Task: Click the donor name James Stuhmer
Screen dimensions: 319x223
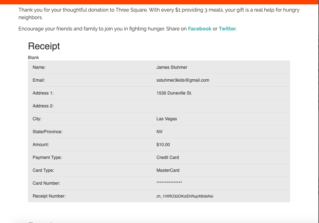Action: (x=172, y=67)
